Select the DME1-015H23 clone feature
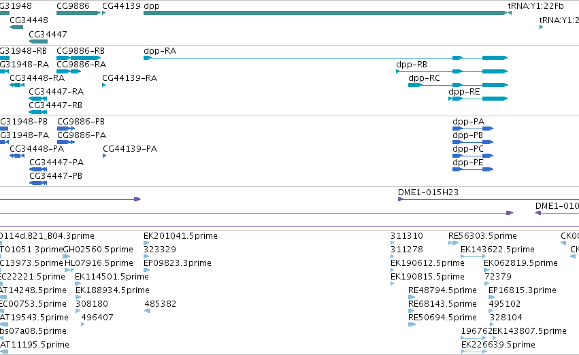The height and width of the screenshot is (355, 579). [x=488, y=199]
